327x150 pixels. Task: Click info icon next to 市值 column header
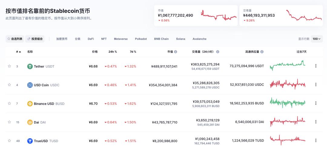[x=176, y=52]
